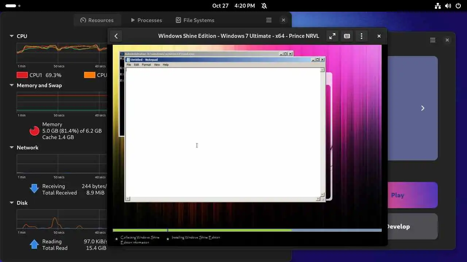
Task: Open the clock showing Oct 27 4:20 PM
Action: [x=233, y=6]
